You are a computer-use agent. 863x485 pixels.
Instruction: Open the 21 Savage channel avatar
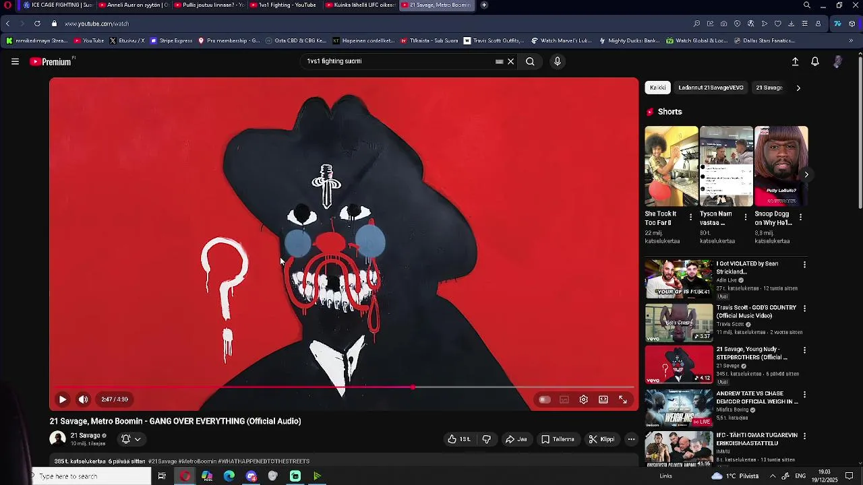tap(58, 439)
